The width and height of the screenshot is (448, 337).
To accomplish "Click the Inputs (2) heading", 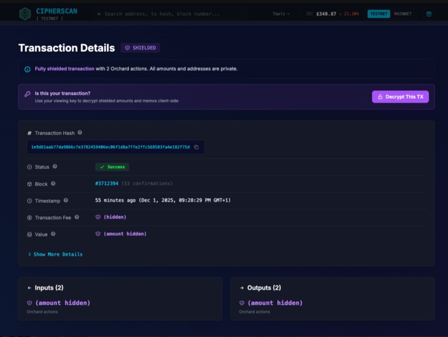I will 49,288.
